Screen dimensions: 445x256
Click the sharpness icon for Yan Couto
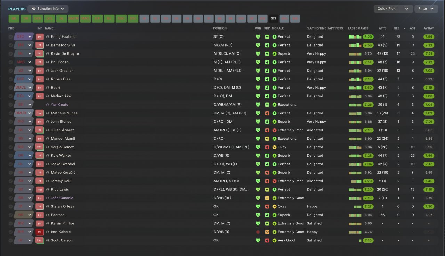267,105
